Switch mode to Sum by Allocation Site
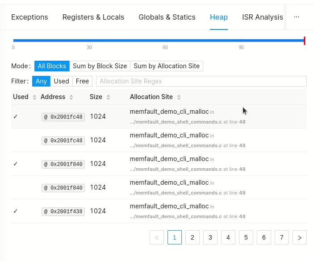The height and width of the screenshot is (261, 314). point(167,66)
